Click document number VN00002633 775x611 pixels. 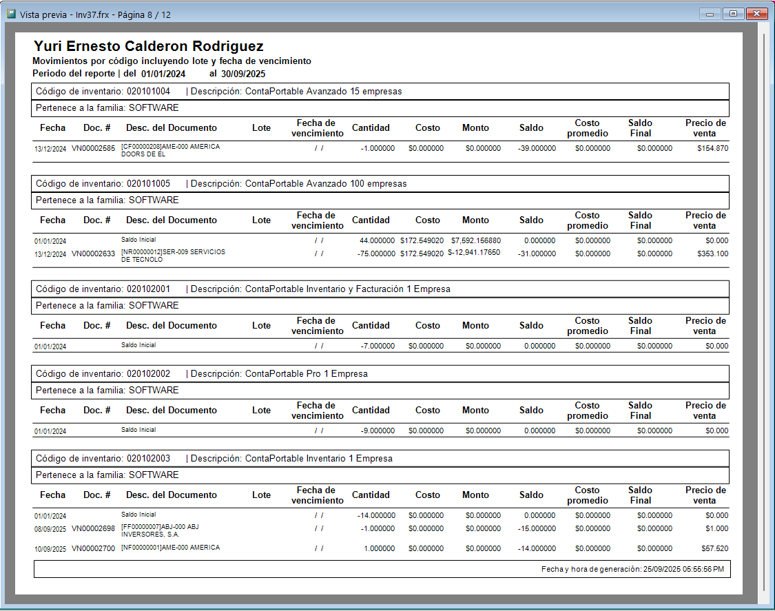click(x=94, y=253)
